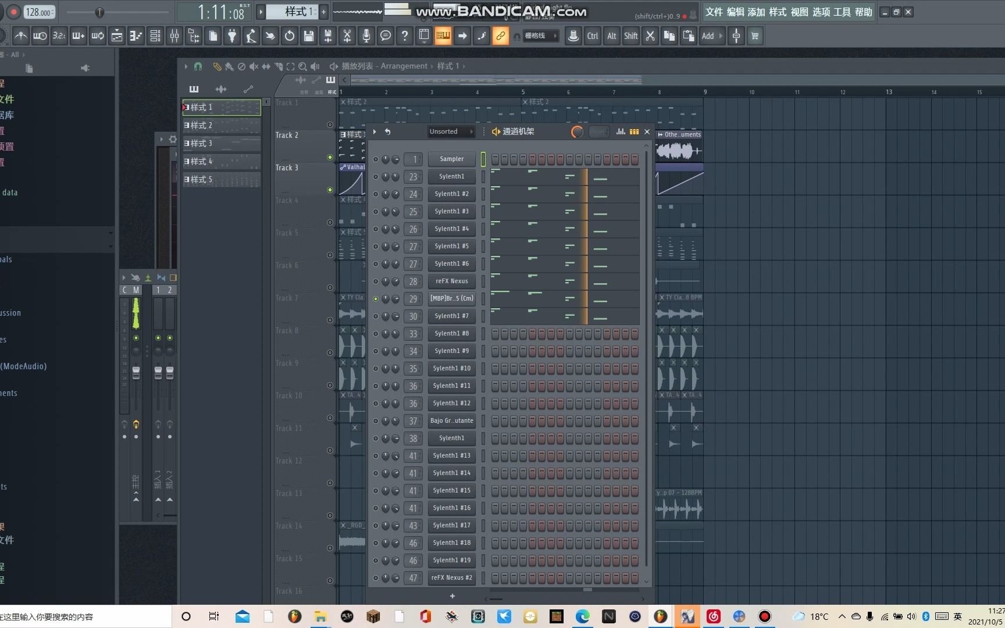
Task: Click the undo history circular arrow icon
Action: point(290,36)
